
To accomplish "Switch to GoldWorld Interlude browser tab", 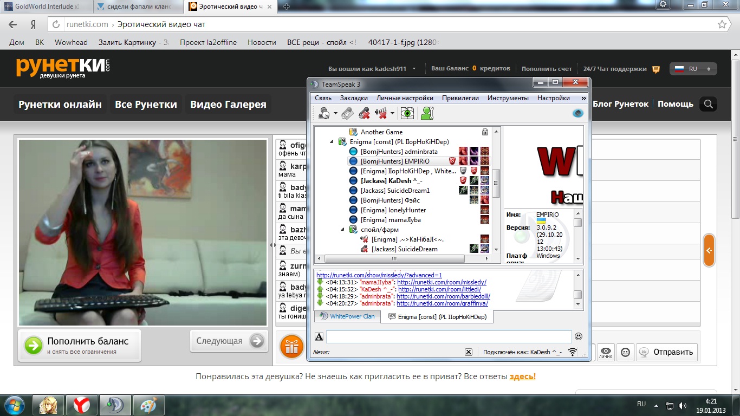I will click(x=46, y=6).
